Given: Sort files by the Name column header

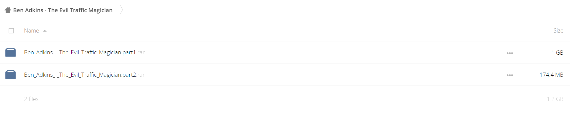Looking at the screenshot, I should [31, 31].
